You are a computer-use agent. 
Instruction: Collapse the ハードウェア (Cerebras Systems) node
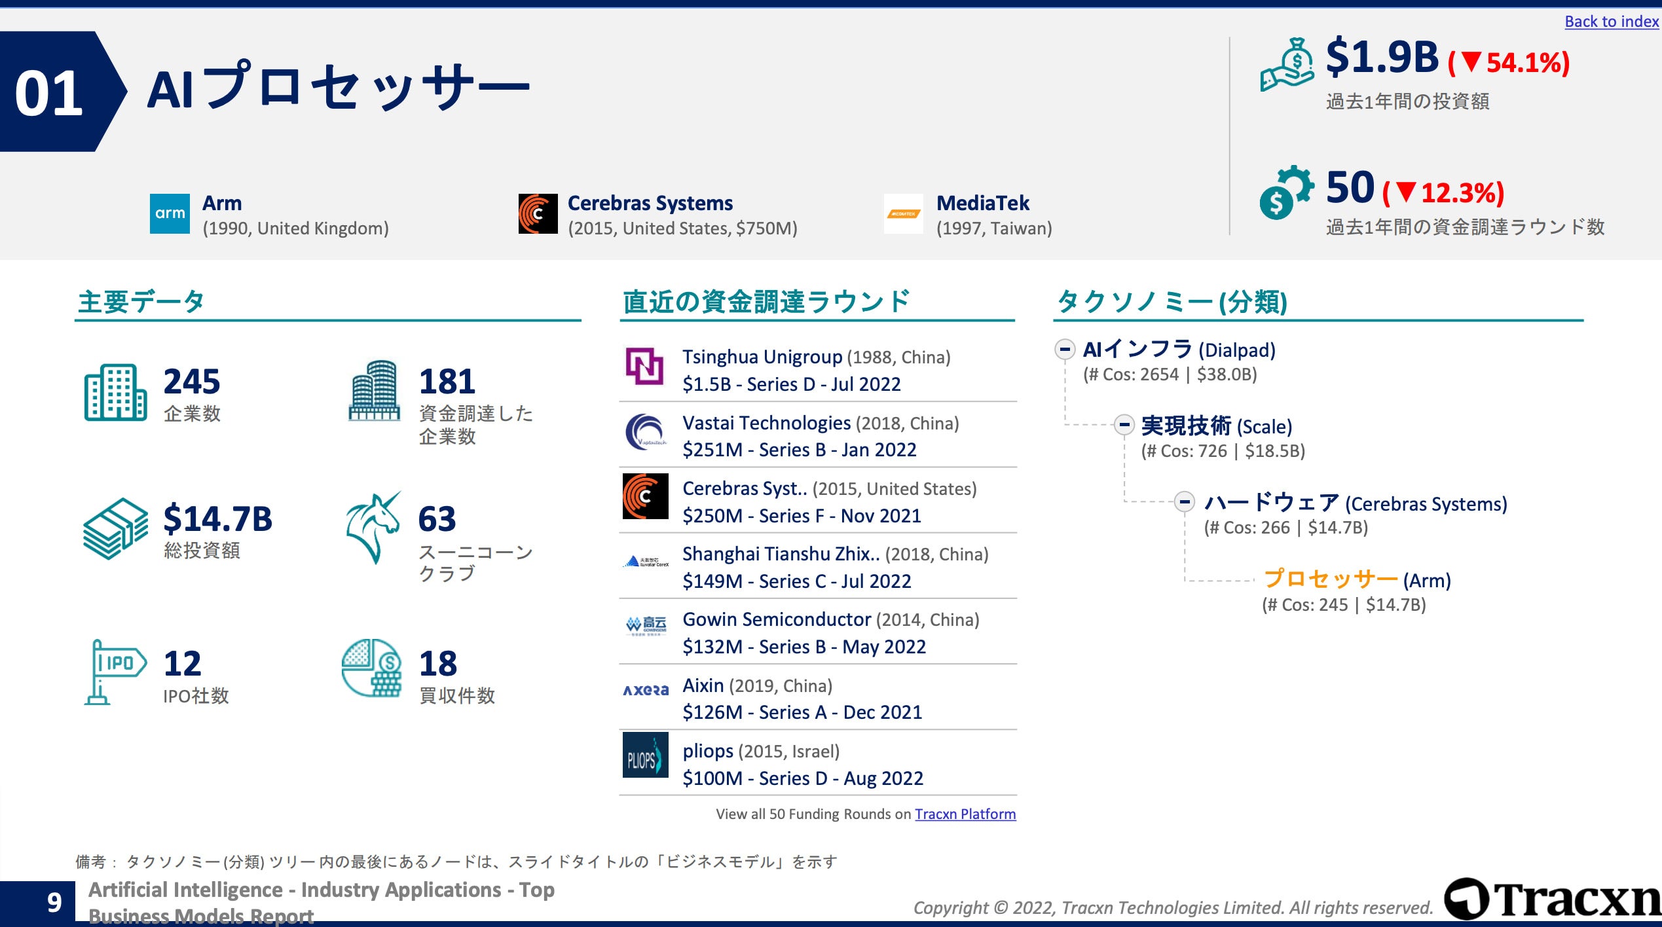tap(1184, 502)
